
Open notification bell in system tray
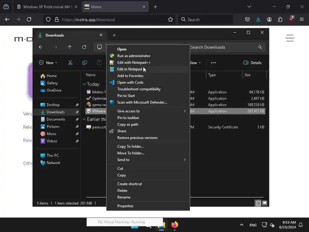301,225
